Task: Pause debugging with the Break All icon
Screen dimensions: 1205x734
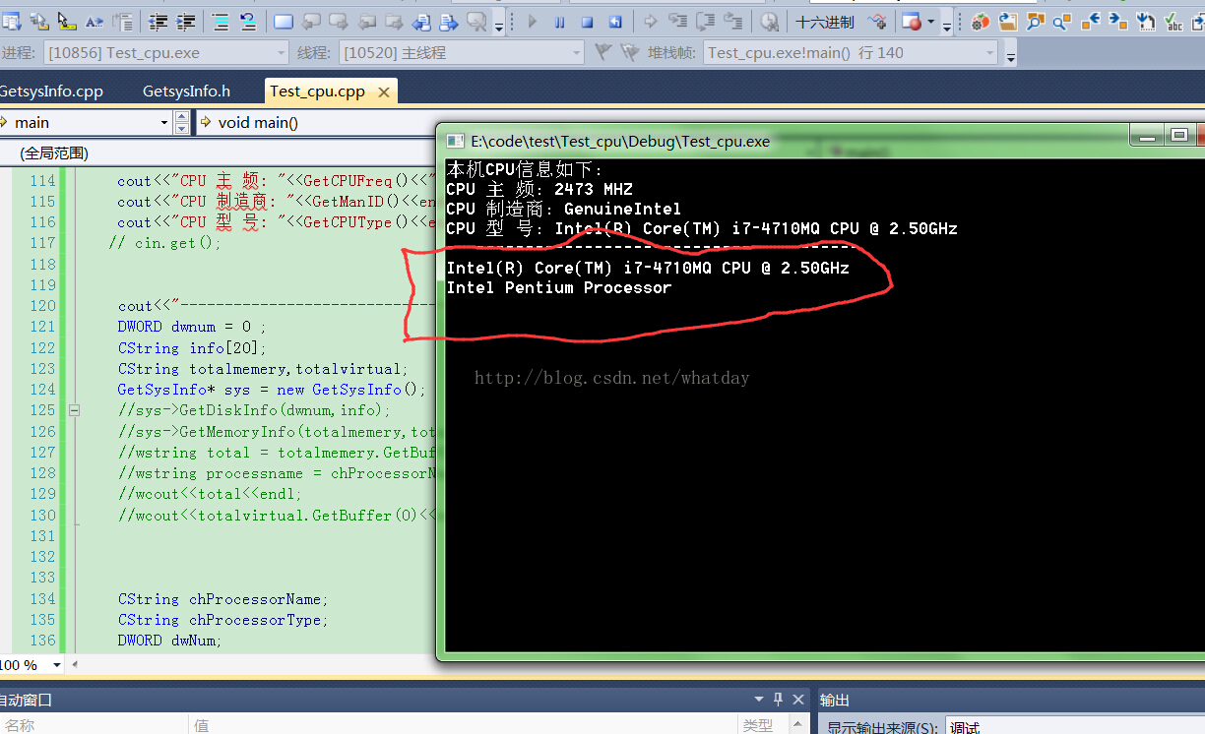Action: (559, 22)
